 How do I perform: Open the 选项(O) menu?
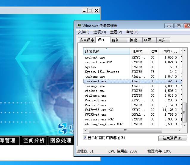point(99,32)
